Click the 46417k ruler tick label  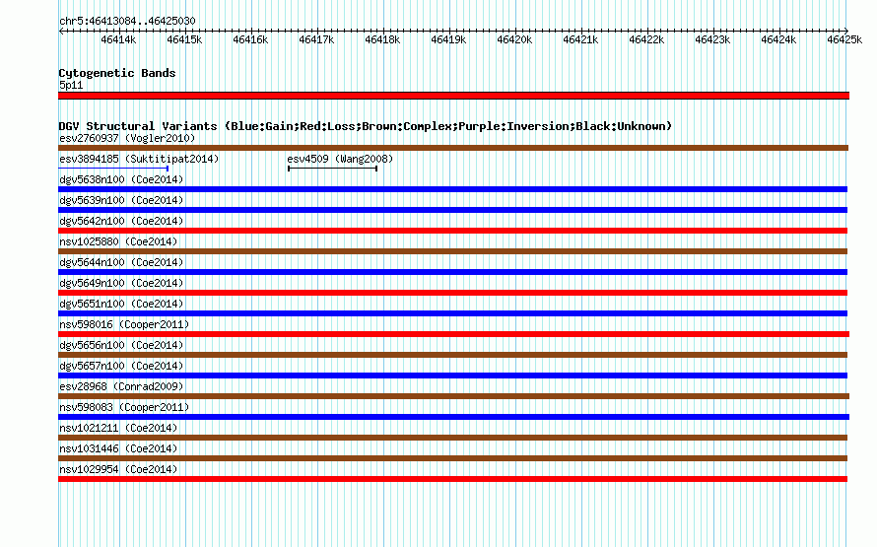coord(316,39)
